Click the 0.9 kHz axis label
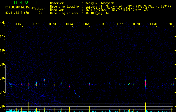The image size is (176, 112). (3, 64)
